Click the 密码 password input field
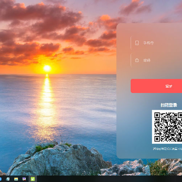Viewport: 182px width, 182px height. (x=156, y=60)
